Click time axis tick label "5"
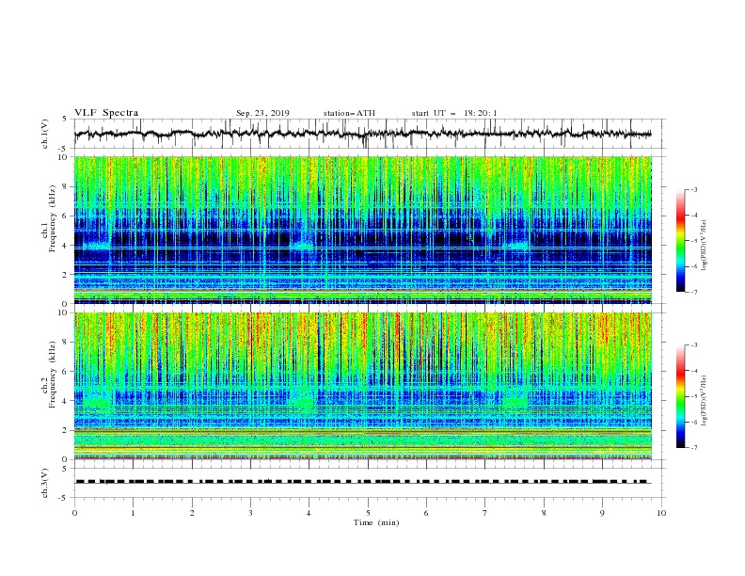The width and height of the screenshot is (745, 576). [x=368, y=513]
